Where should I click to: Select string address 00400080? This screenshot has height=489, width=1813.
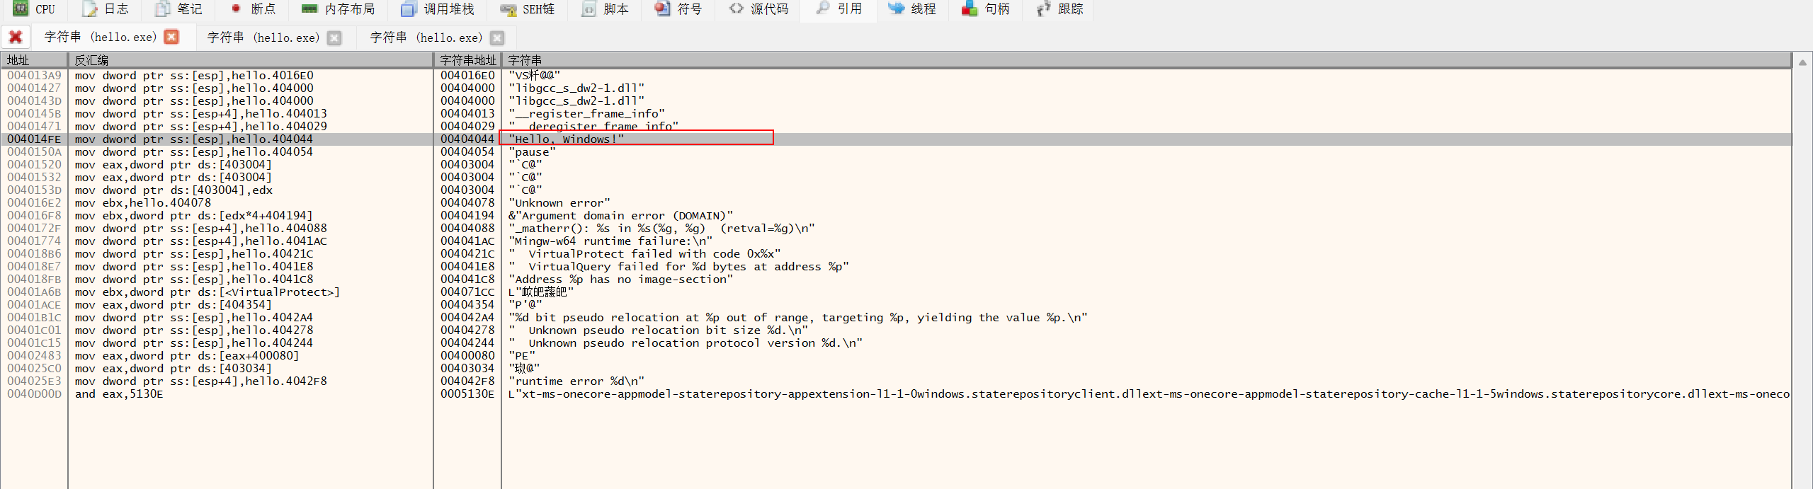[x=467, y=356]
